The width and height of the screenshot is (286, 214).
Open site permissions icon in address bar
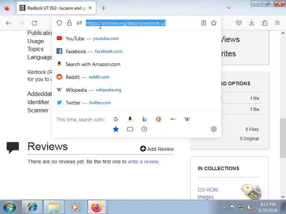(x=79, y=23)
